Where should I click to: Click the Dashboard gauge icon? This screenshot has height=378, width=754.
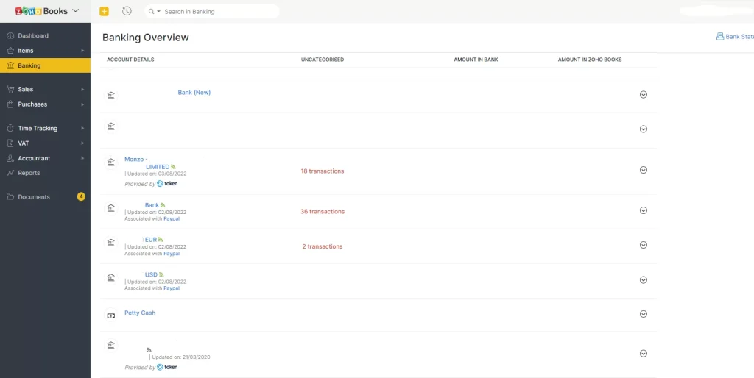coord(10,35)
